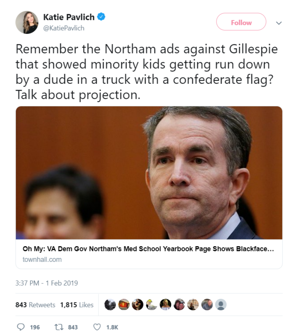Screen dimensions: 297x334
Task: Click the second liker avatar with the red image
Action: (x=124, y=305)
